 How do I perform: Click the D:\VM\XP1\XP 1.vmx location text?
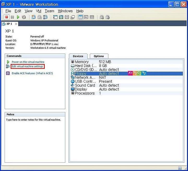tap(44, 44)
